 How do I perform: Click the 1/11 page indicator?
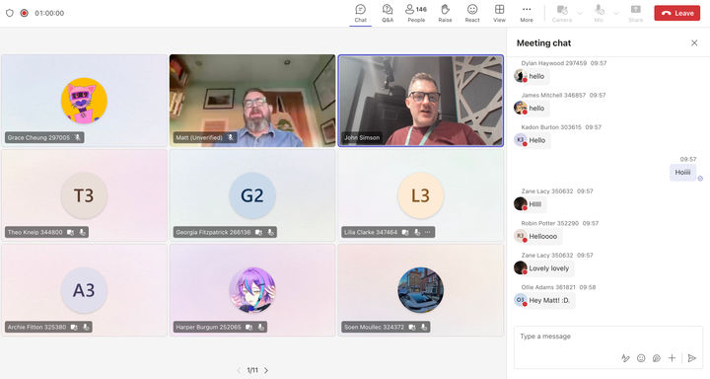(252, 370)
